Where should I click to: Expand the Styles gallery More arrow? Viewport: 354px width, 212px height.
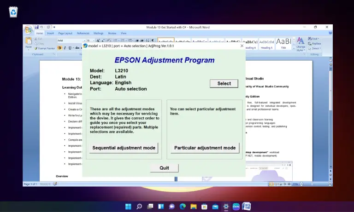click(x=294, y=48)
